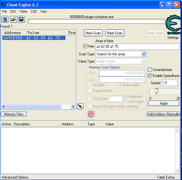Click the Stop address field

[122, 79]
